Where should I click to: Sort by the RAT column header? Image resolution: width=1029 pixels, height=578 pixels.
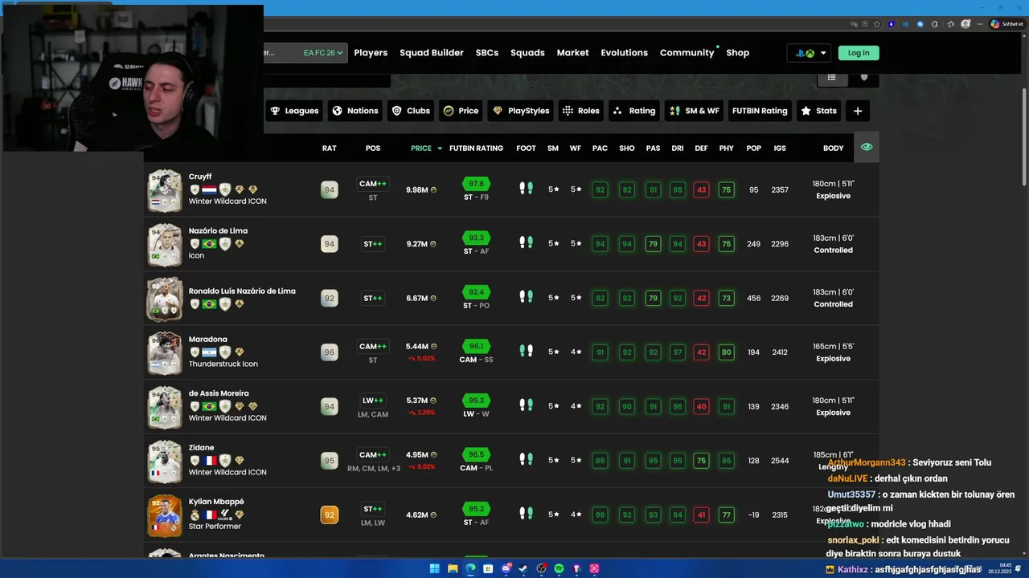coord(329,149)
